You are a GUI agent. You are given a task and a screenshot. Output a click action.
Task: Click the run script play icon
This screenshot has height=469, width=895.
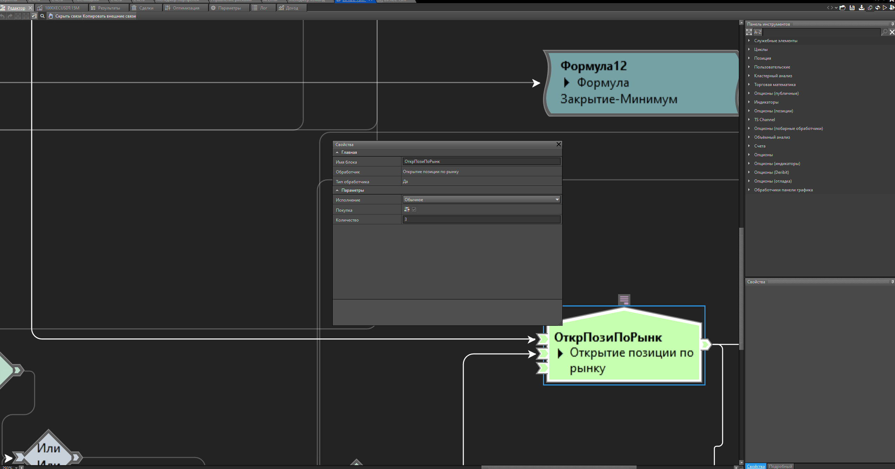point(885,8)
